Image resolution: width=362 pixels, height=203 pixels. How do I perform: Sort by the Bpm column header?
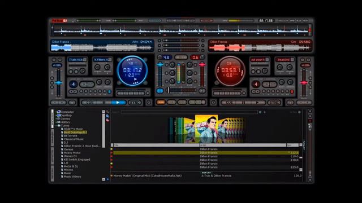[x=292, y=145]
